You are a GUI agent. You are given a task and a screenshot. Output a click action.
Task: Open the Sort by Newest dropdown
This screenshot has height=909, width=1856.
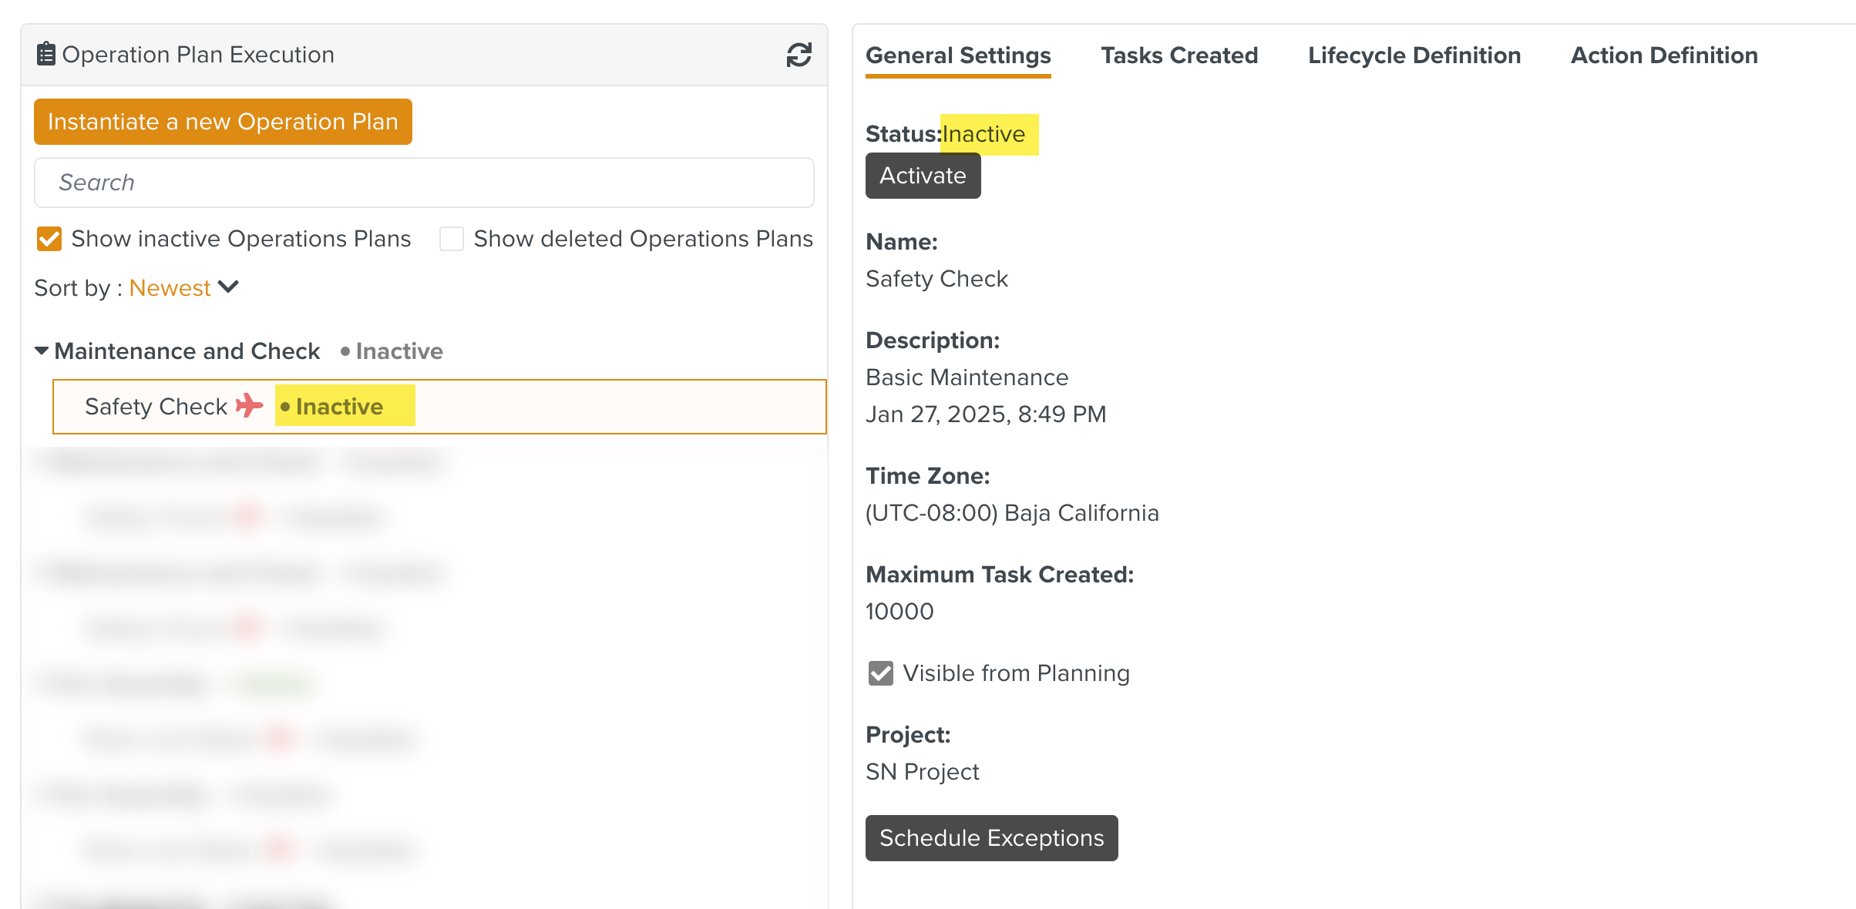170,287
